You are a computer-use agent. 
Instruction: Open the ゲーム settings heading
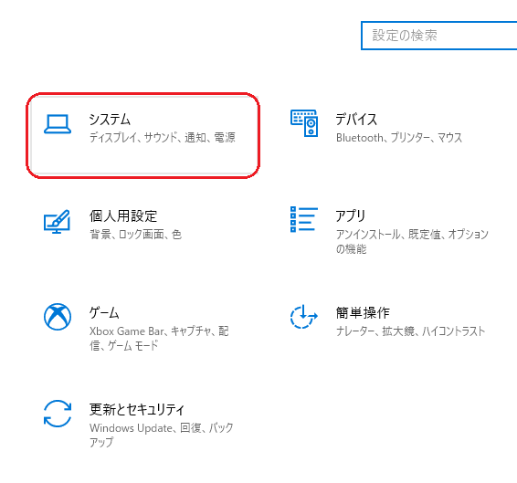(x=104, y=313)
